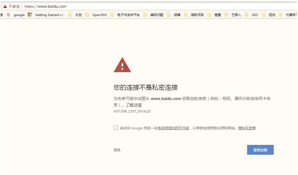The image size is (298, 175).
Task: Open the google bookmark
Action: click(16, 15)
